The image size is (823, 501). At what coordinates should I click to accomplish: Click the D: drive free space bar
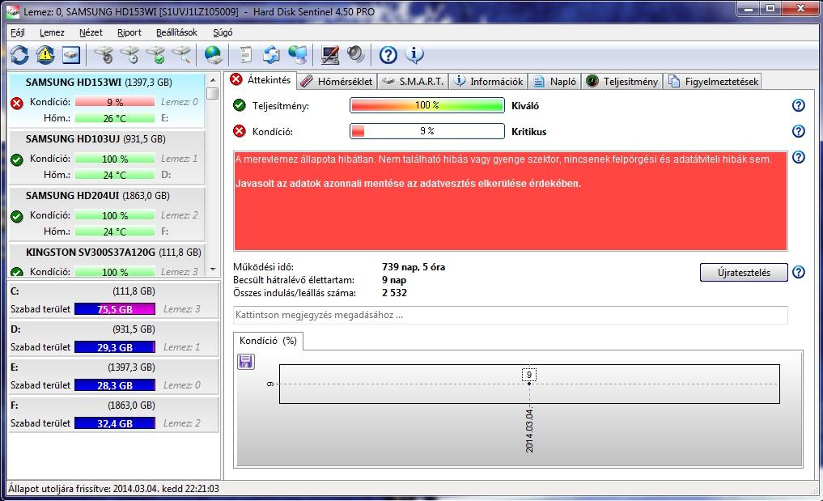115,347
